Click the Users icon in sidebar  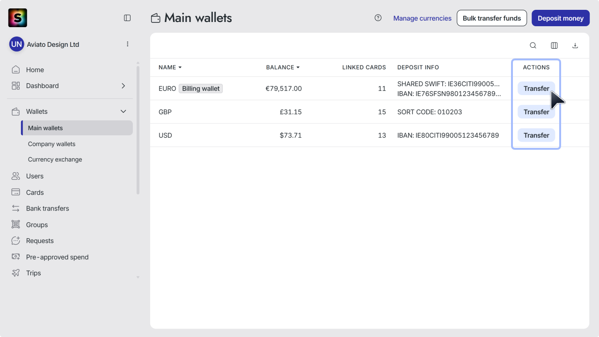pyautogui.click(x=16, y=176)
